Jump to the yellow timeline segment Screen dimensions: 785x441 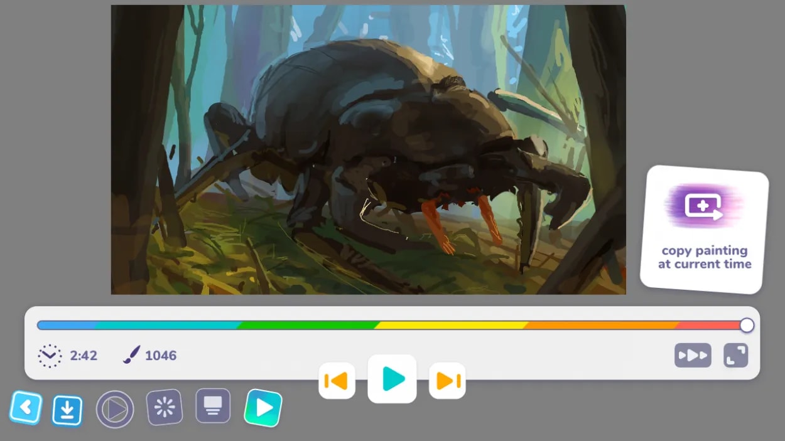pos(451,325)
